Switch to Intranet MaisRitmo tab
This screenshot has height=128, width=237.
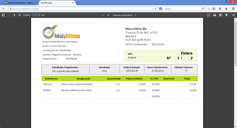[x=21, y=3]
